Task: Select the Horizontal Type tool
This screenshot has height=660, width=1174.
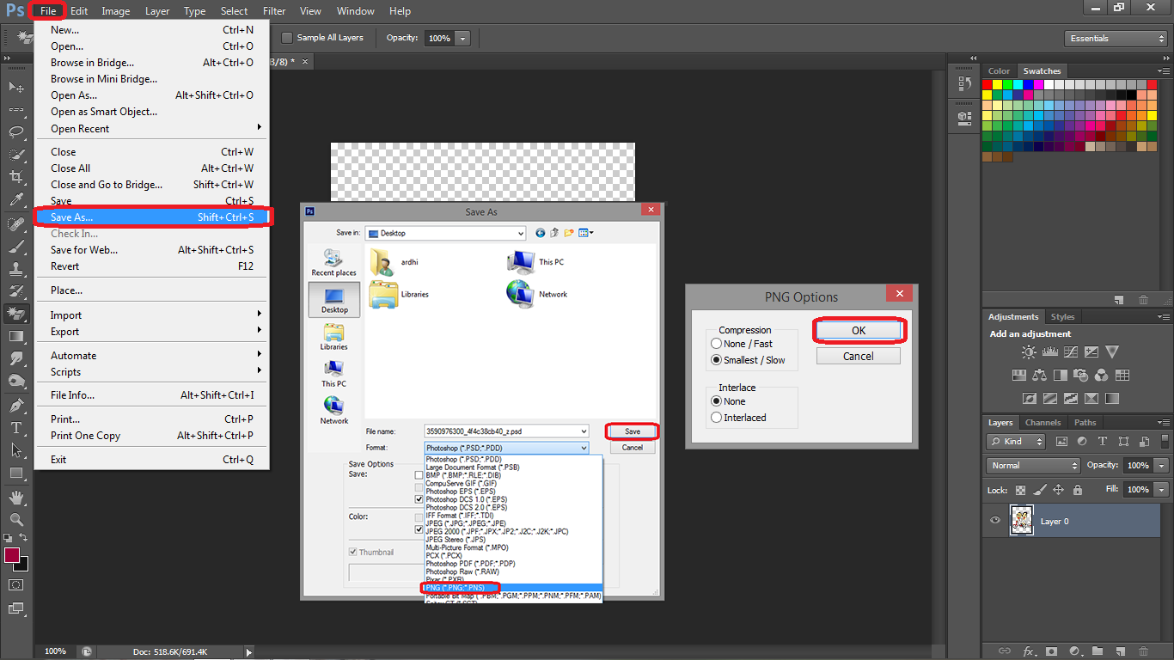Action: [16, 428]
